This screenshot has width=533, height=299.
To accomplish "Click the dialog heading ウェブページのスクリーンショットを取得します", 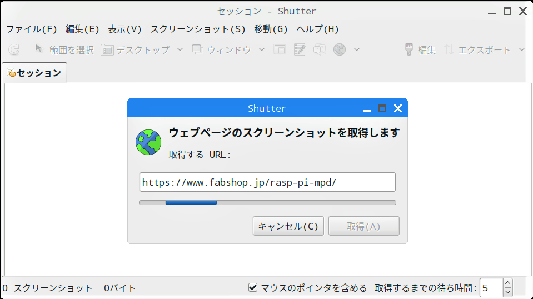I will (x=284, y=132).
